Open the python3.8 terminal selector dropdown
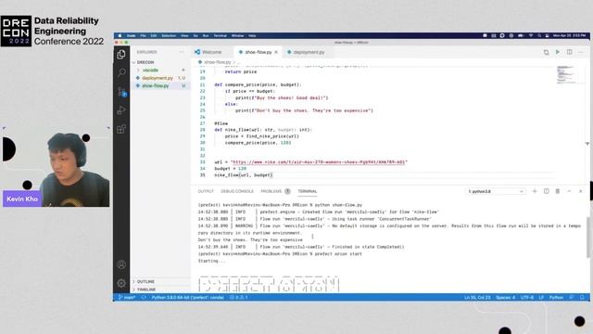The image size is (593, 334). click(495, 191)
